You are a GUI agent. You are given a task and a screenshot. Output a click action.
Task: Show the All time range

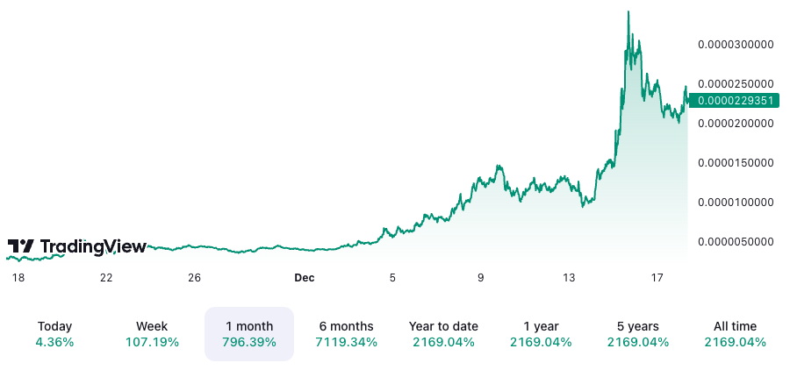(x=735, y=334)
